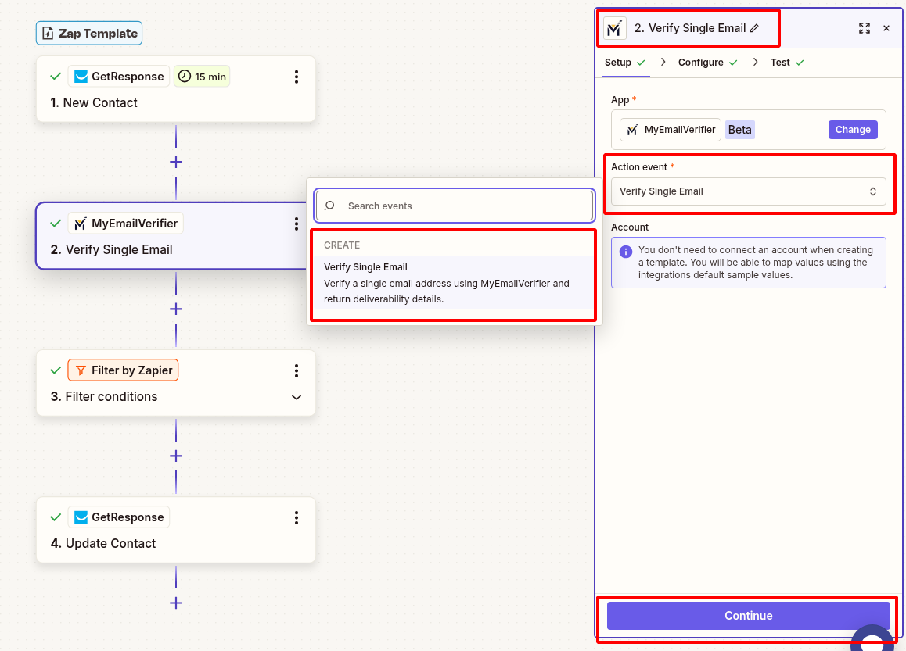
Task: Click the green checkmark on the Configure tab
Action: 732,62
